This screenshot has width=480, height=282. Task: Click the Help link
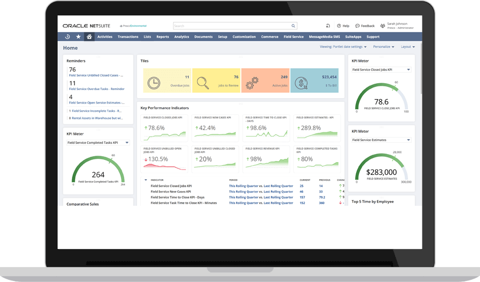(x=346, y=26)
